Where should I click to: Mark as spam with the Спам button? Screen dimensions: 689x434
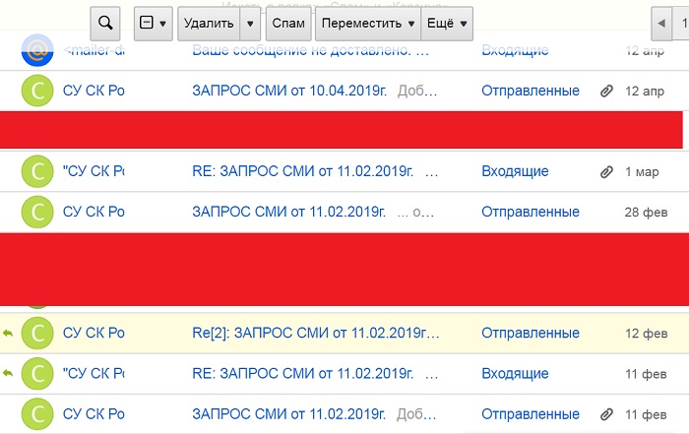coord(287,23)
